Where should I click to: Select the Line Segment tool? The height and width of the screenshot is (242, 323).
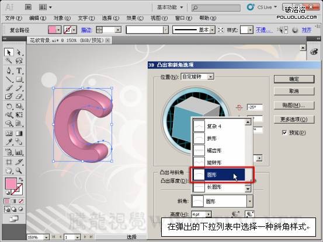point(9,79)
